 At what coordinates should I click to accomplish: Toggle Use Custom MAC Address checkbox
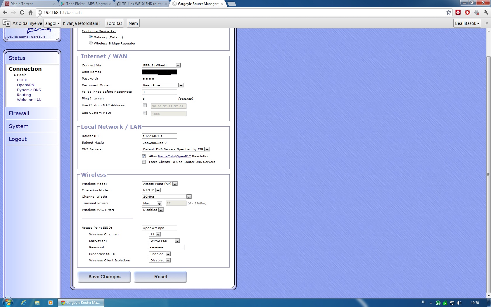tap(145, 105)
